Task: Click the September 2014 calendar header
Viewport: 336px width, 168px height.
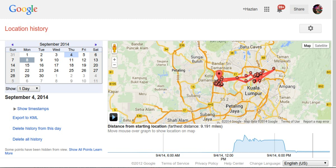Action: pyautogui.click(x=54, y=44)
